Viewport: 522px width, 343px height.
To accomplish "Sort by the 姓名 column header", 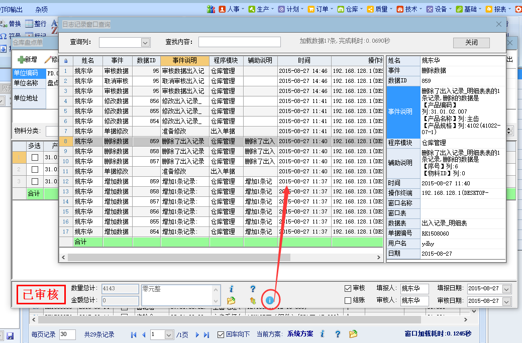I will tap(88, 61).
